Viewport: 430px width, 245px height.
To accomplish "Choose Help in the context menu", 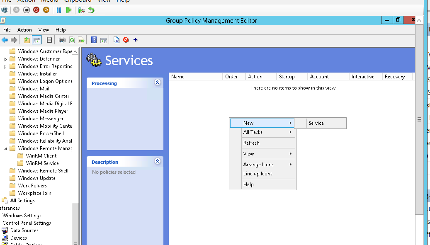I will point(262,184).
